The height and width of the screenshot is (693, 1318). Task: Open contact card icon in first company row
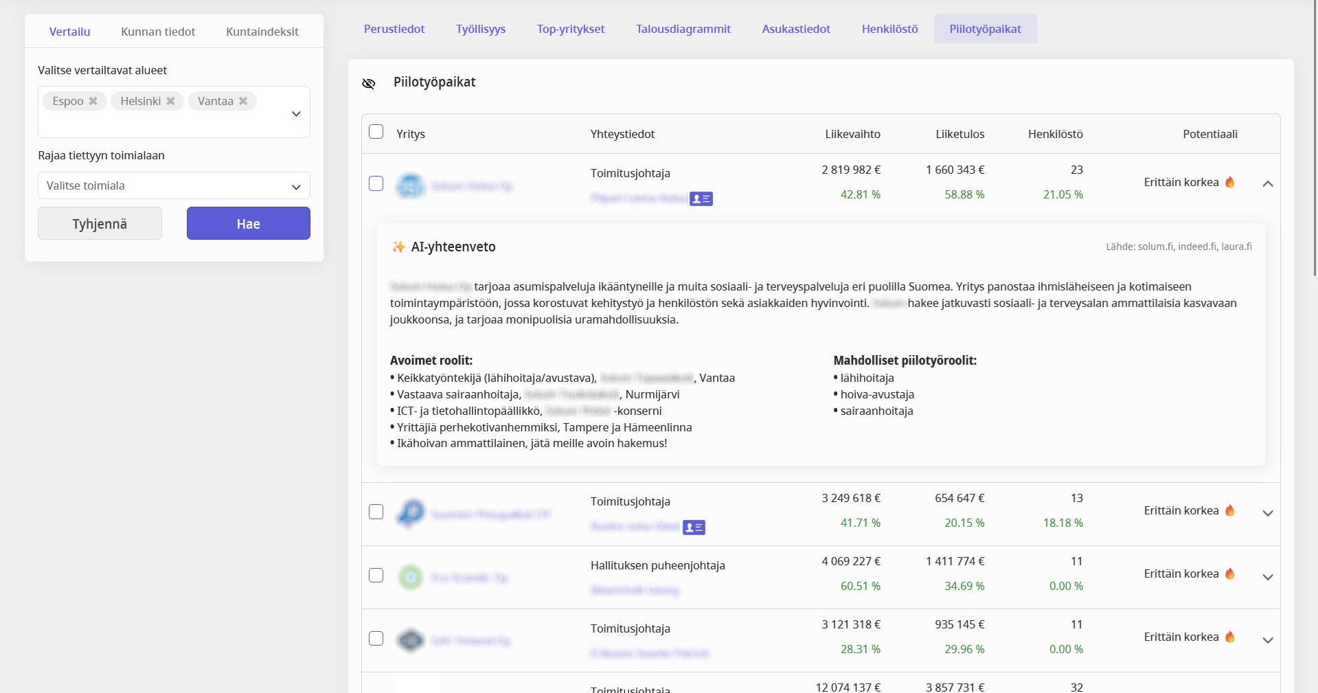[x=701, y=199]
